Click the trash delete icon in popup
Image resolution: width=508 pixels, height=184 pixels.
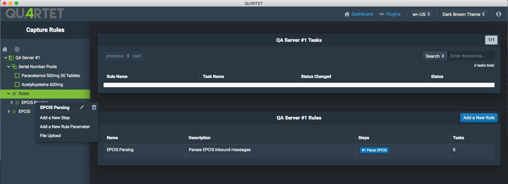click(x=94, y=107)
